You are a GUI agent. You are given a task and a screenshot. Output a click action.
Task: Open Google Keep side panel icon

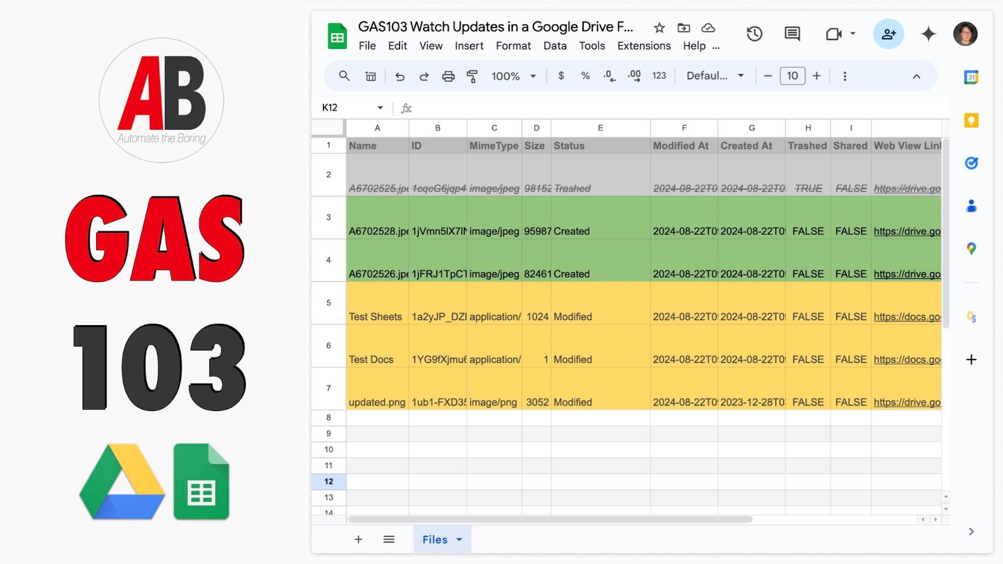click(x=971, y=120)
